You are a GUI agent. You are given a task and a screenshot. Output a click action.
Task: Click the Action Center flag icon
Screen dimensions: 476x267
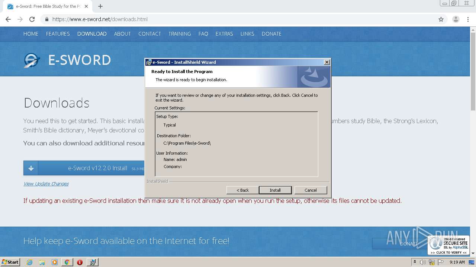[x=441, y=262]
